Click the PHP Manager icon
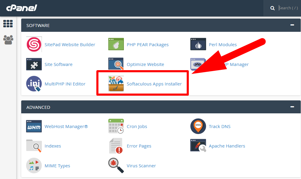The image size is (301, 179). point(197,64)
